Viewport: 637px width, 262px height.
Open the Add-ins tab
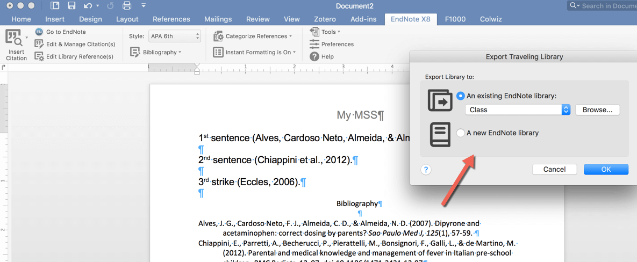click(363, 19)
